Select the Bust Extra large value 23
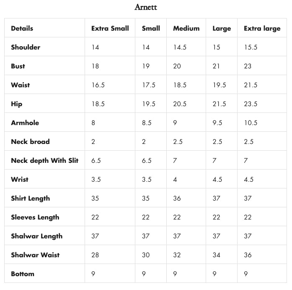 248,66
